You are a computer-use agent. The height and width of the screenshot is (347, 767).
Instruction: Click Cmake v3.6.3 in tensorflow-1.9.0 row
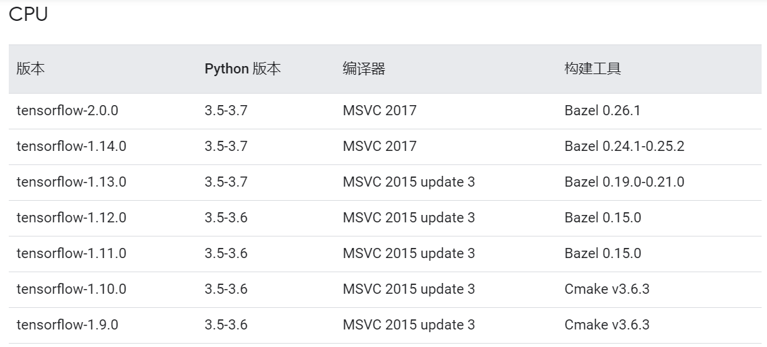click(x=607, y=325)
